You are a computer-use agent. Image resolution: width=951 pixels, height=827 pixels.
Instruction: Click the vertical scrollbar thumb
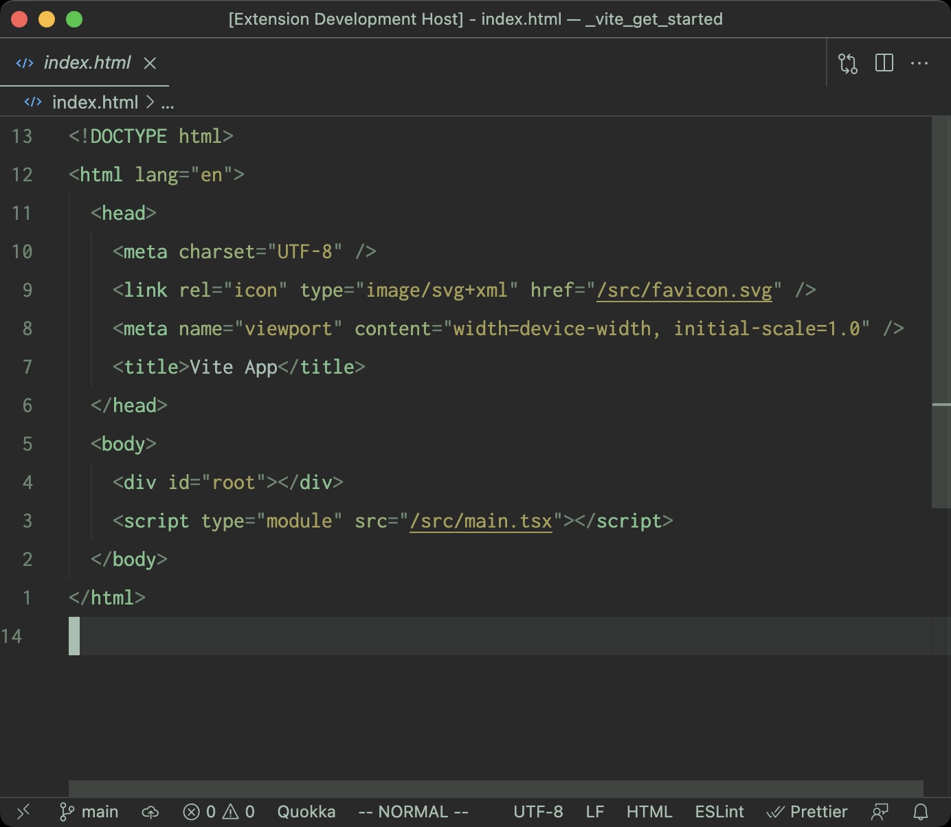click(941, 313)
